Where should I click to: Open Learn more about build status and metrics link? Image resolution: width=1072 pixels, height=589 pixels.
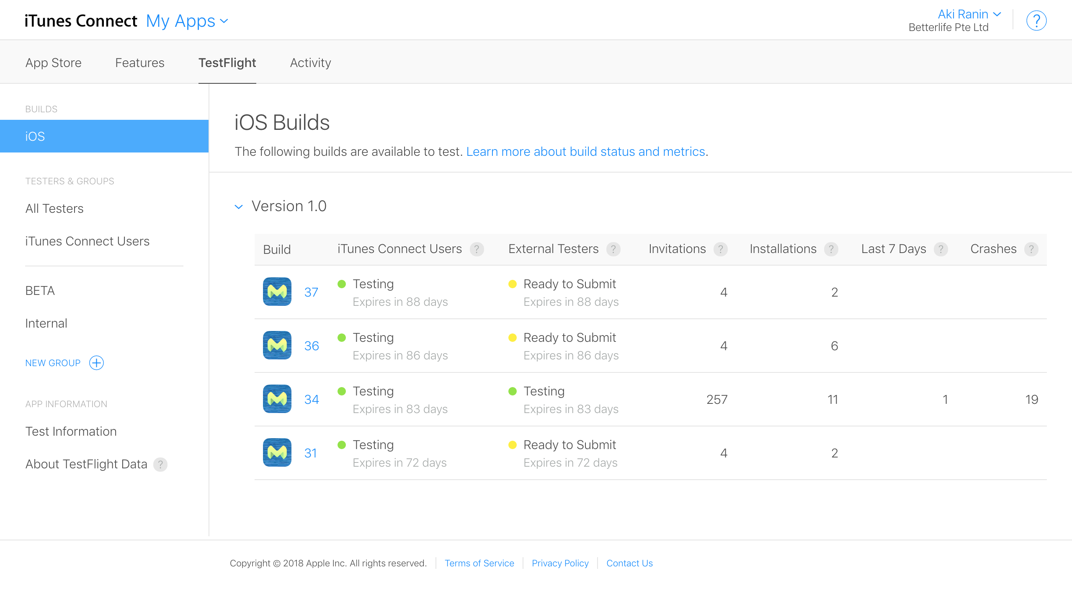(586, 151)
